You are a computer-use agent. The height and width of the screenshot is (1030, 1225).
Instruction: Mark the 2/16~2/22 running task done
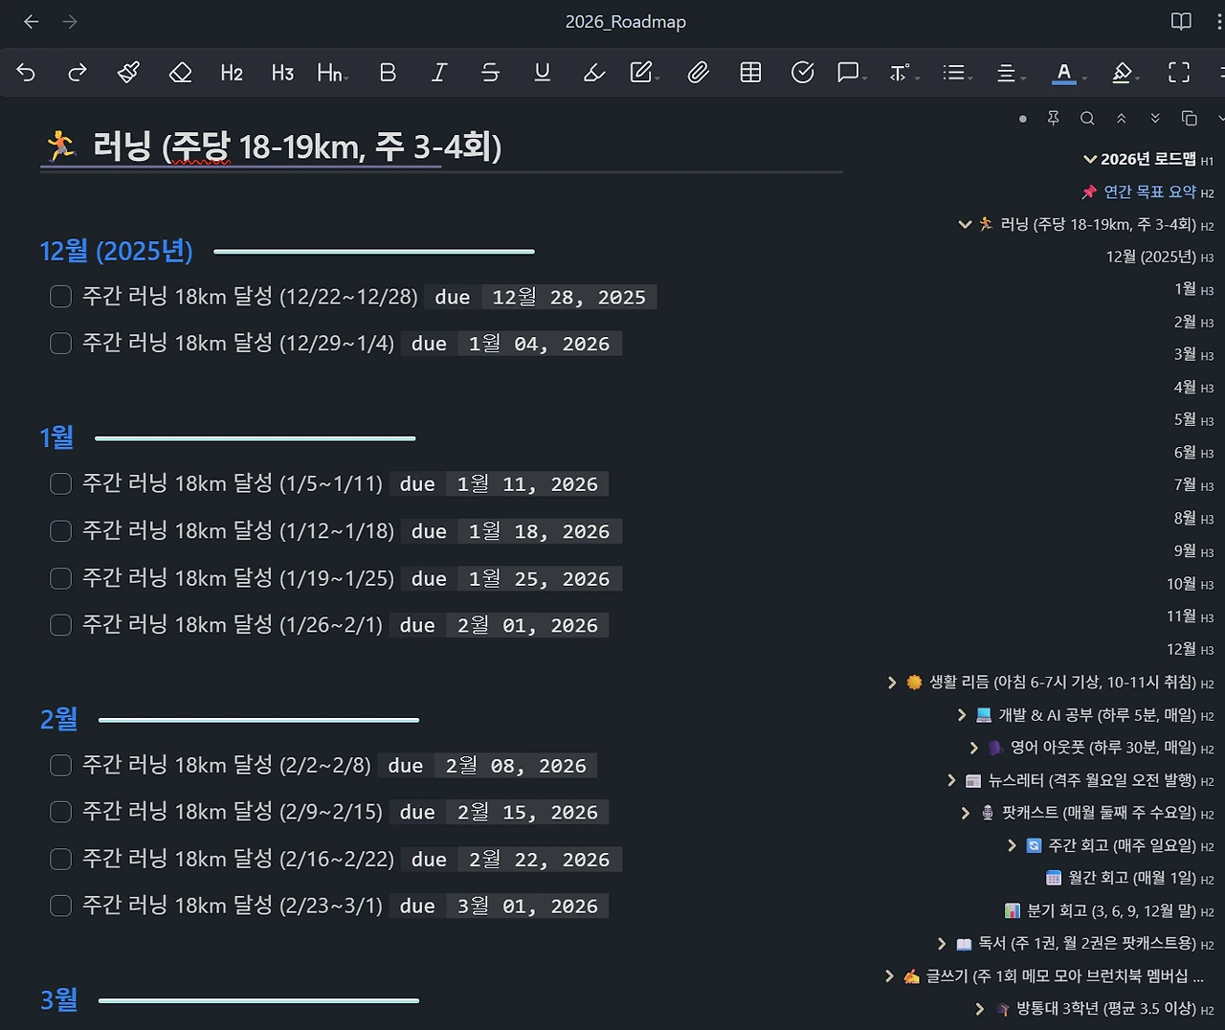(x=60, y=860)
